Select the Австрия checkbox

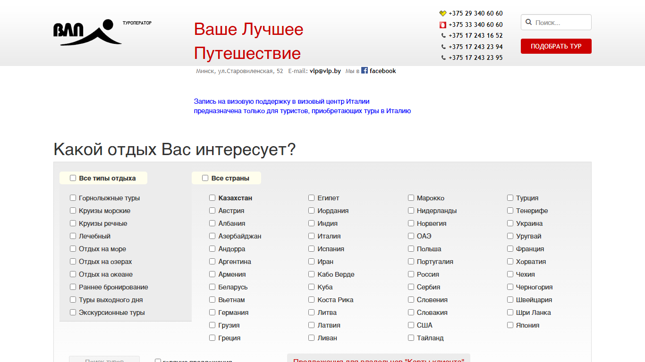(212, 211)
